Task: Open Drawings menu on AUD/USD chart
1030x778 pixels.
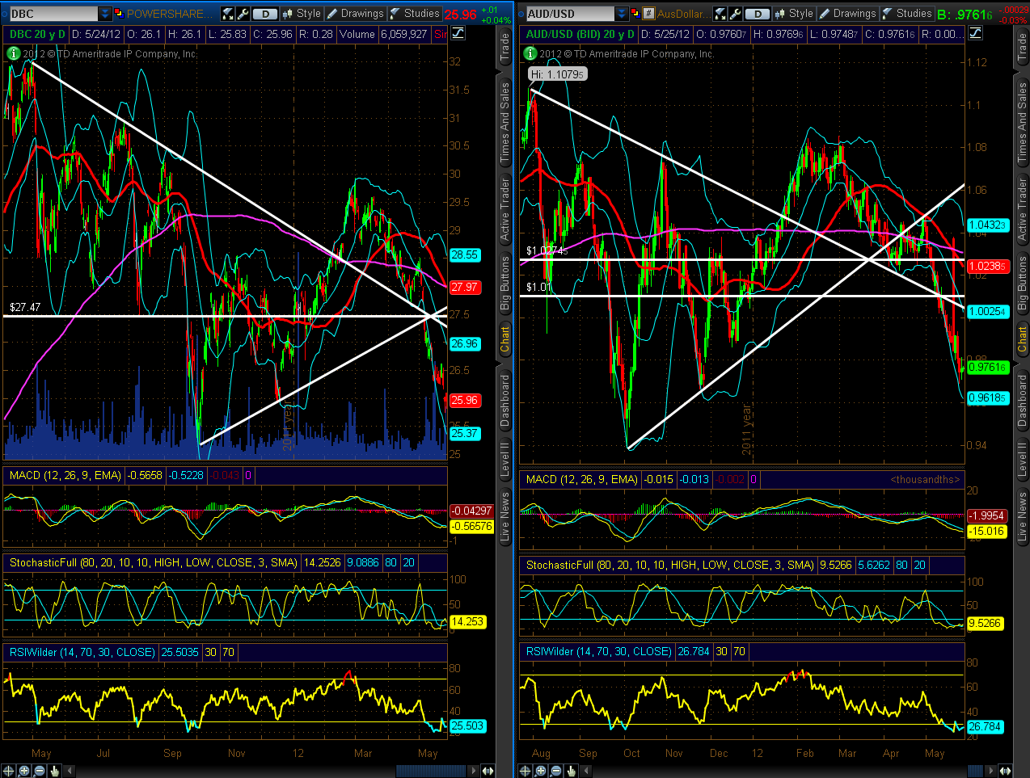Action: (x=847, y=14)
